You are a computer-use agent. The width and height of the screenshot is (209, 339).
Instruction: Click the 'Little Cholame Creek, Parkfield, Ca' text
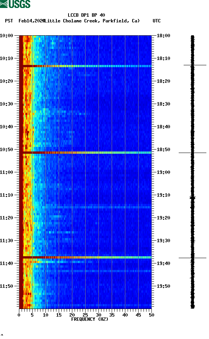(92, 21)
